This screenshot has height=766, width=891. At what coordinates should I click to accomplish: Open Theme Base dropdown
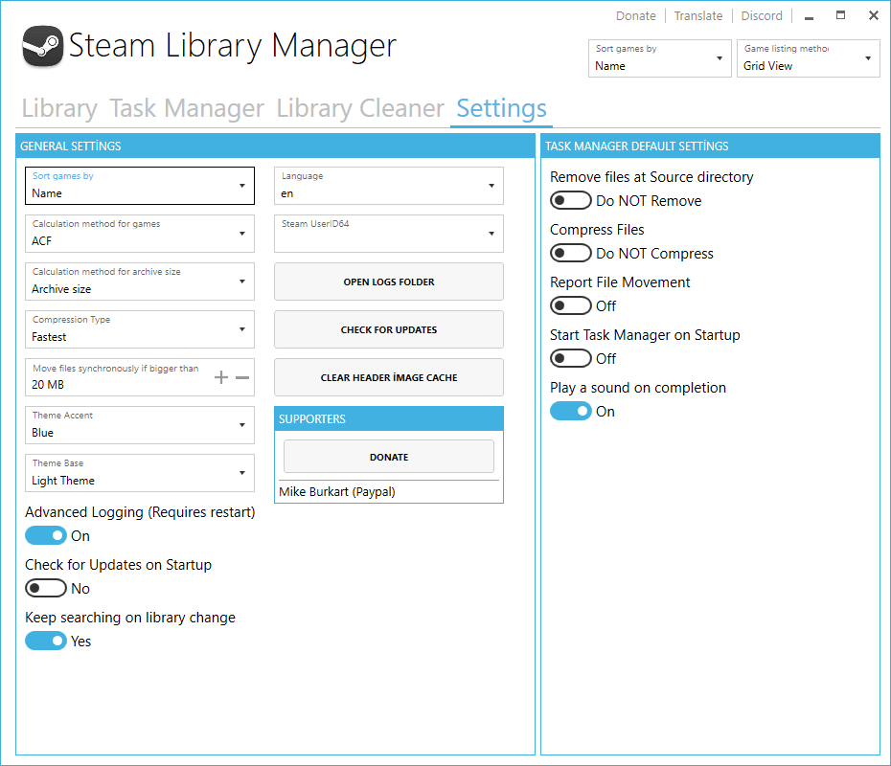(140, 473)
